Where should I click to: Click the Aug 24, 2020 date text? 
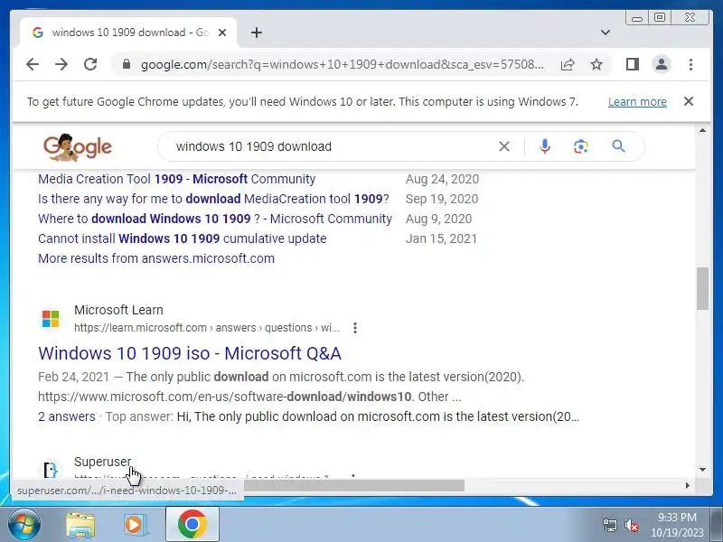pyautogui.click(x=442, y=179)
